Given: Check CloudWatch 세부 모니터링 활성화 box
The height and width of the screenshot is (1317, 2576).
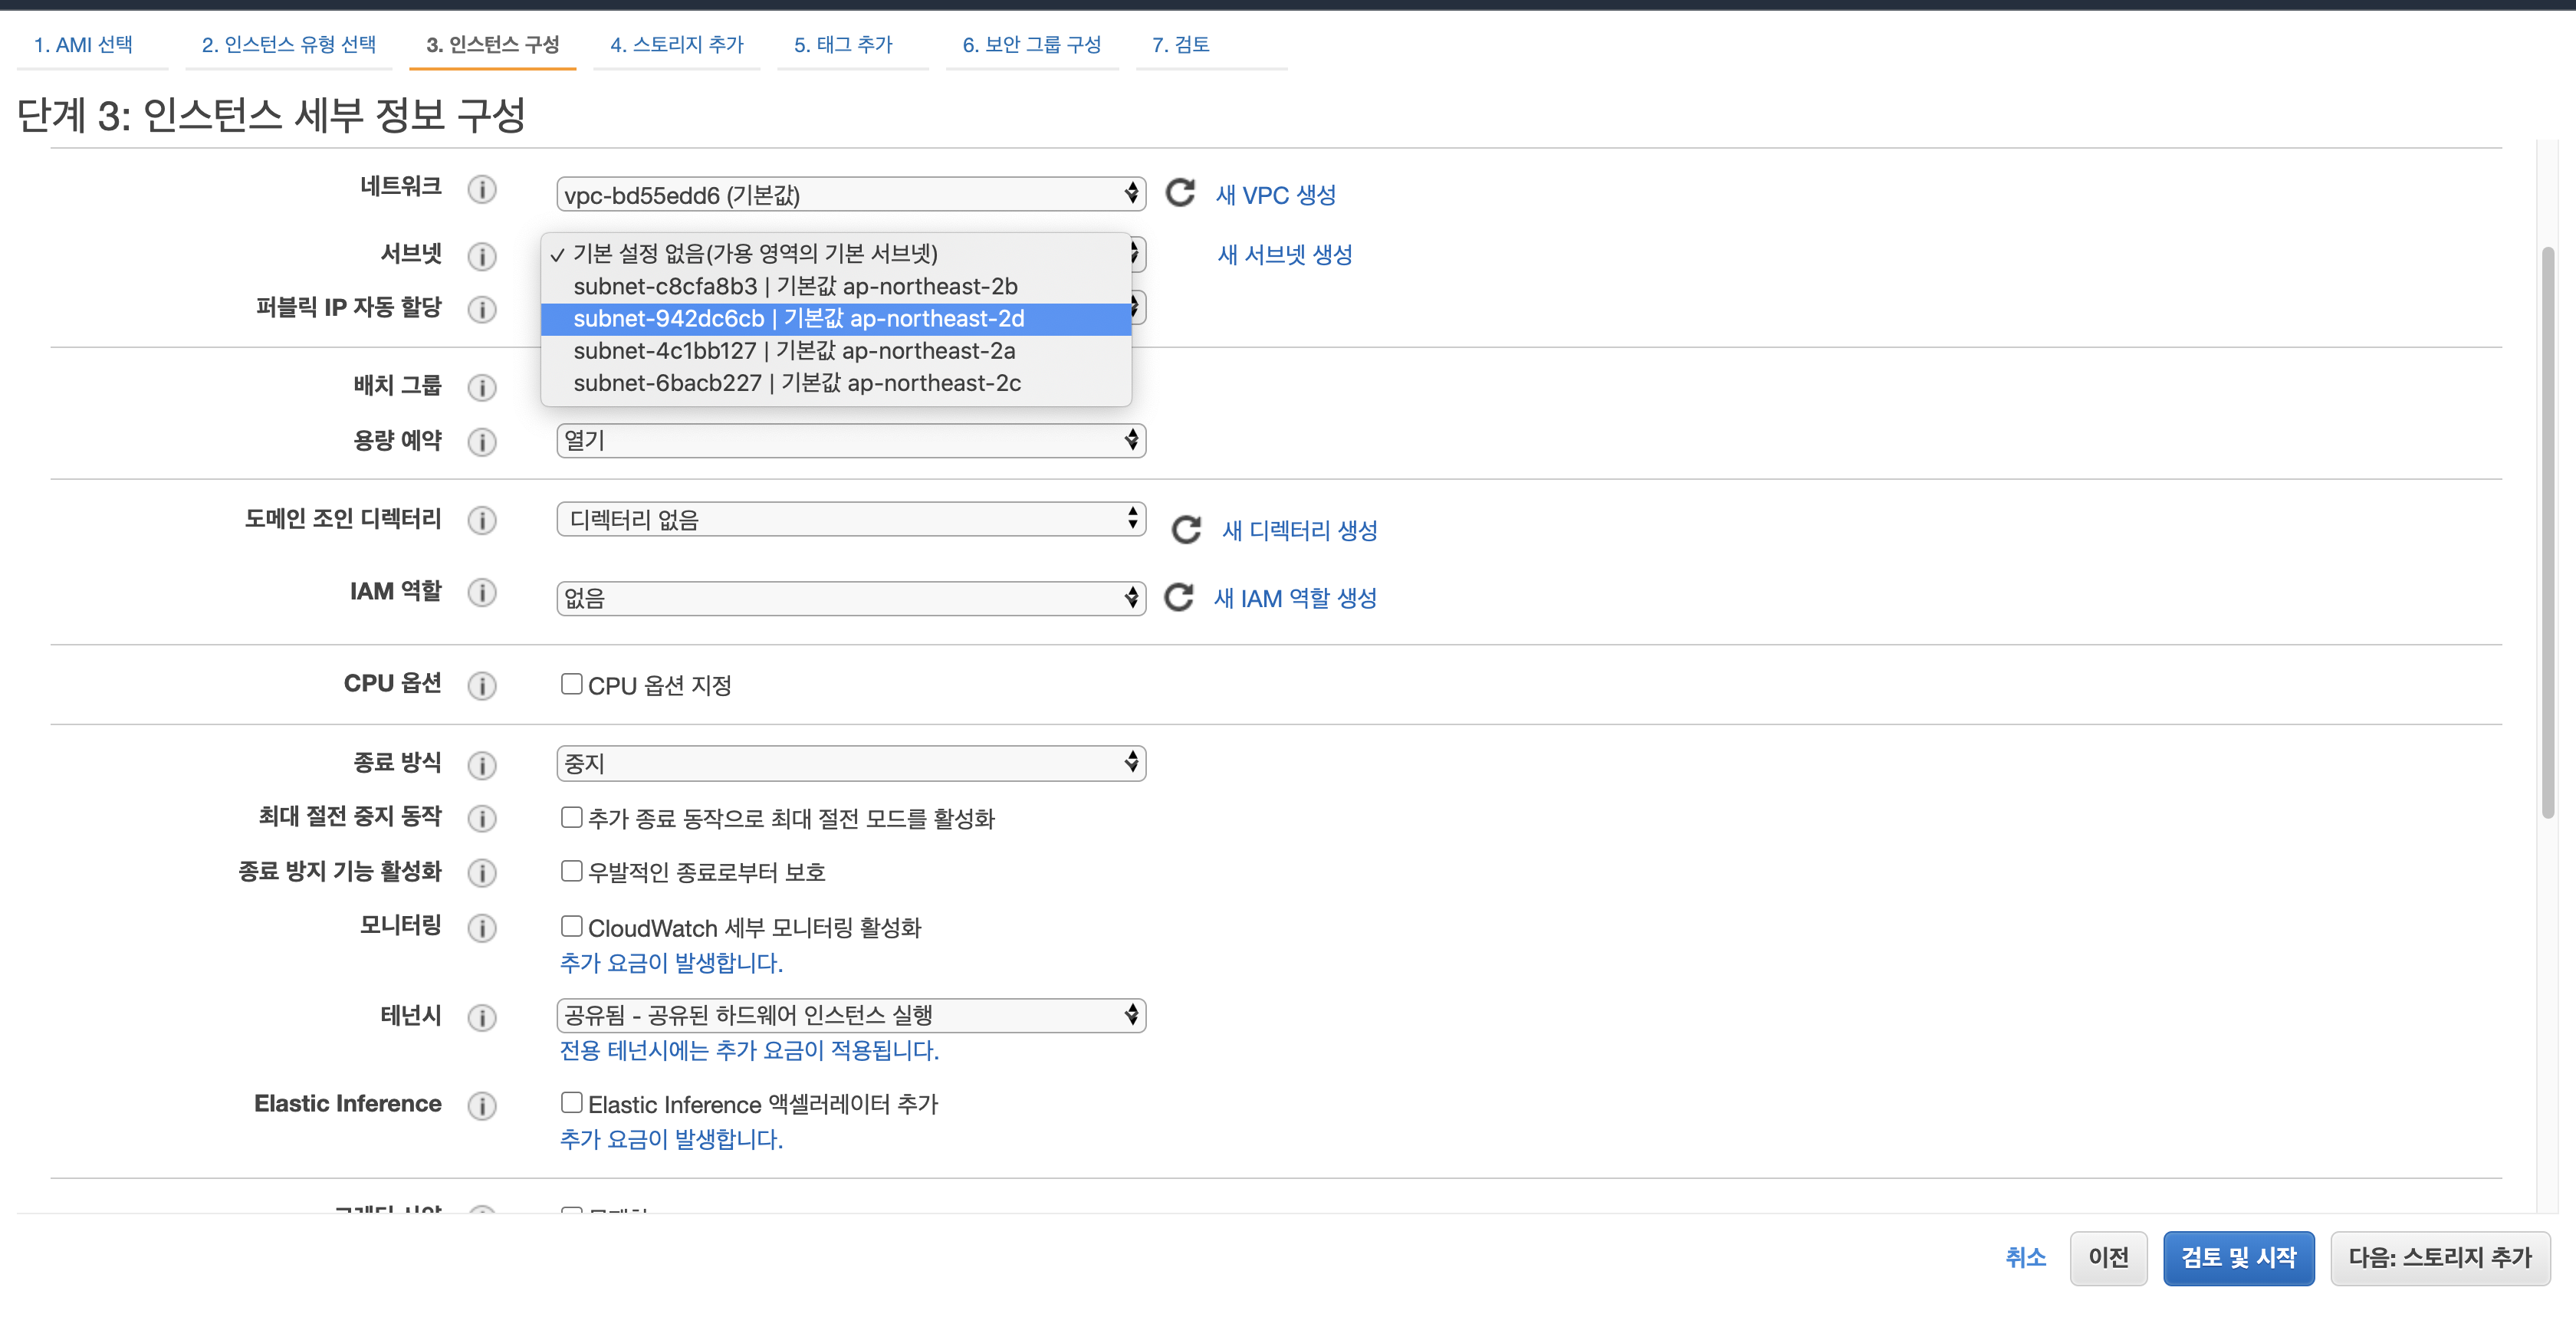Looking at the screenshot, I should point(571,926).
